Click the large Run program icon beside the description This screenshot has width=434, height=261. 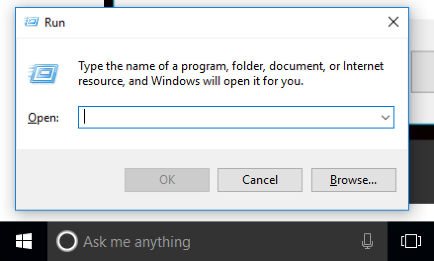tap(44, 75)
